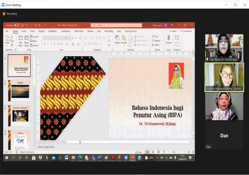This screenshot has width=249, height=175.
Task: Open the Slide Show tab
Action: click(79, 31)
